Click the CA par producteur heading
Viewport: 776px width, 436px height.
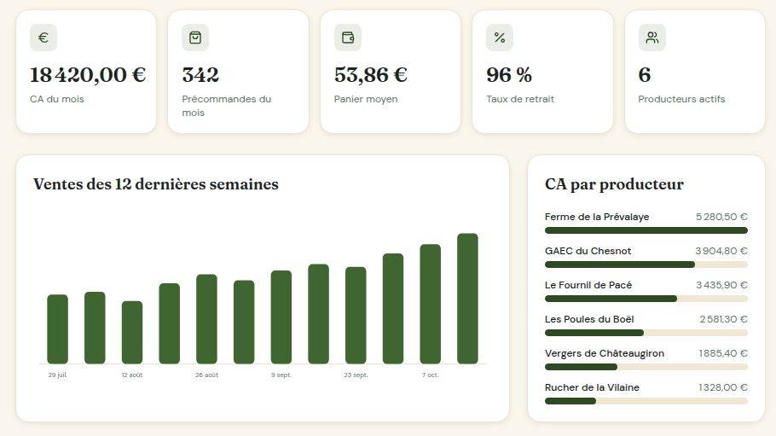pyautogui.click(x=614, y=184)
